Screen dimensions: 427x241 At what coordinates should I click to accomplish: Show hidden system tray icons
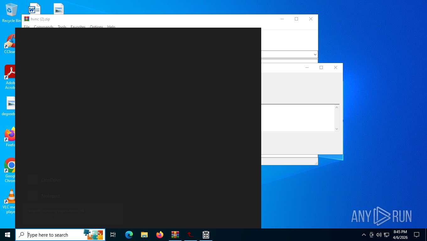(x=364, y=235)
